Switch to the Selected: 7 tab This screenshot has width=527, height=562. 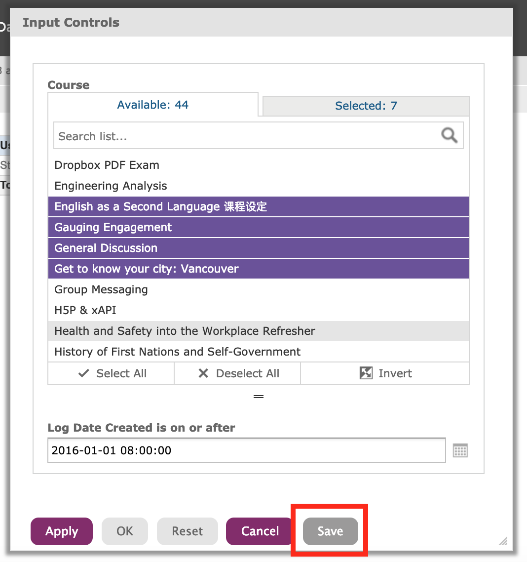366,106
